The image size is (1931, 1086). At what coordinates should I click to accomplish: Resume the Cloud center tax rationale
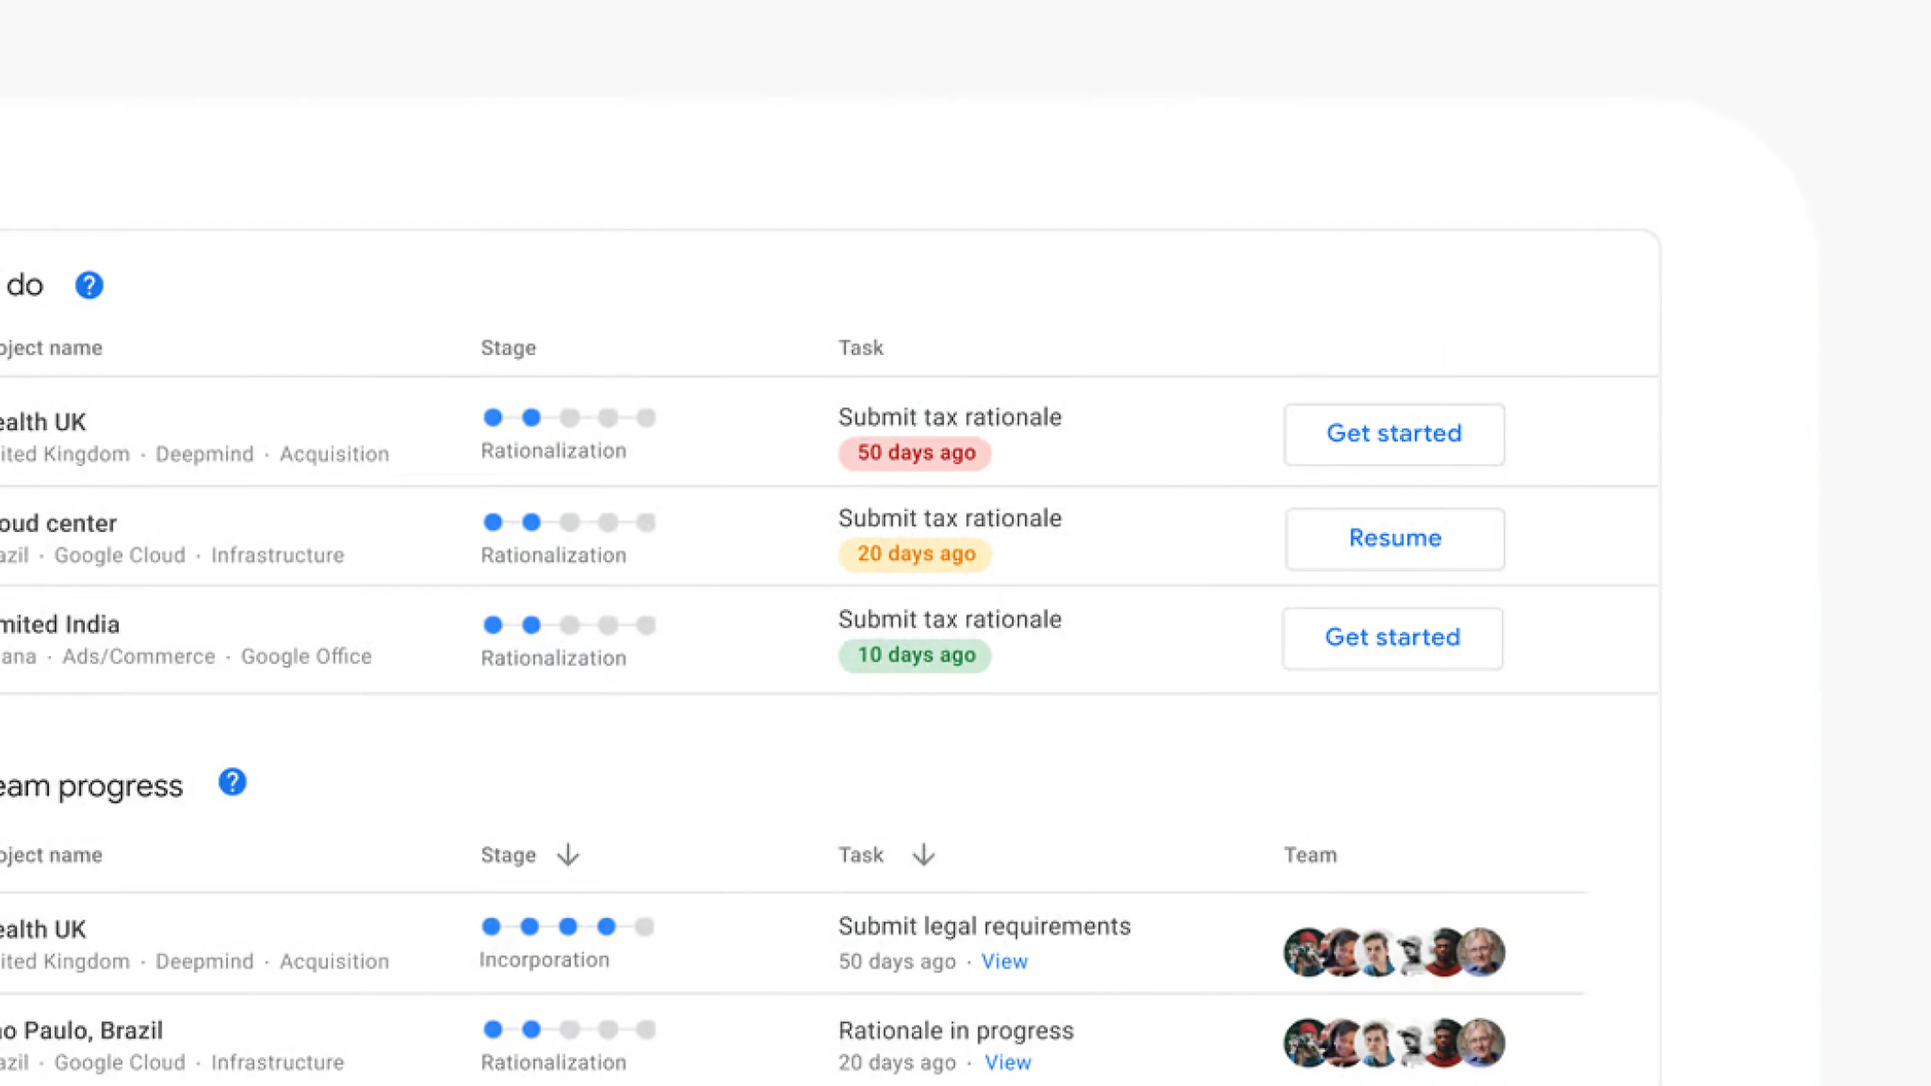click(1394, 538)
